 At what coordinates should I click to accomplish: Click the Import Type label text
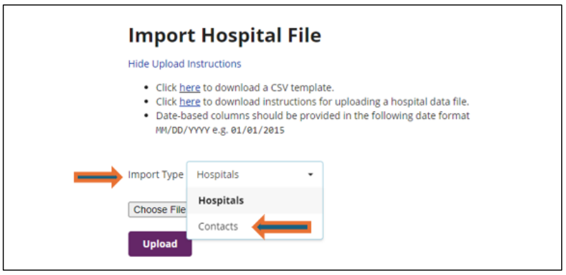155,175
